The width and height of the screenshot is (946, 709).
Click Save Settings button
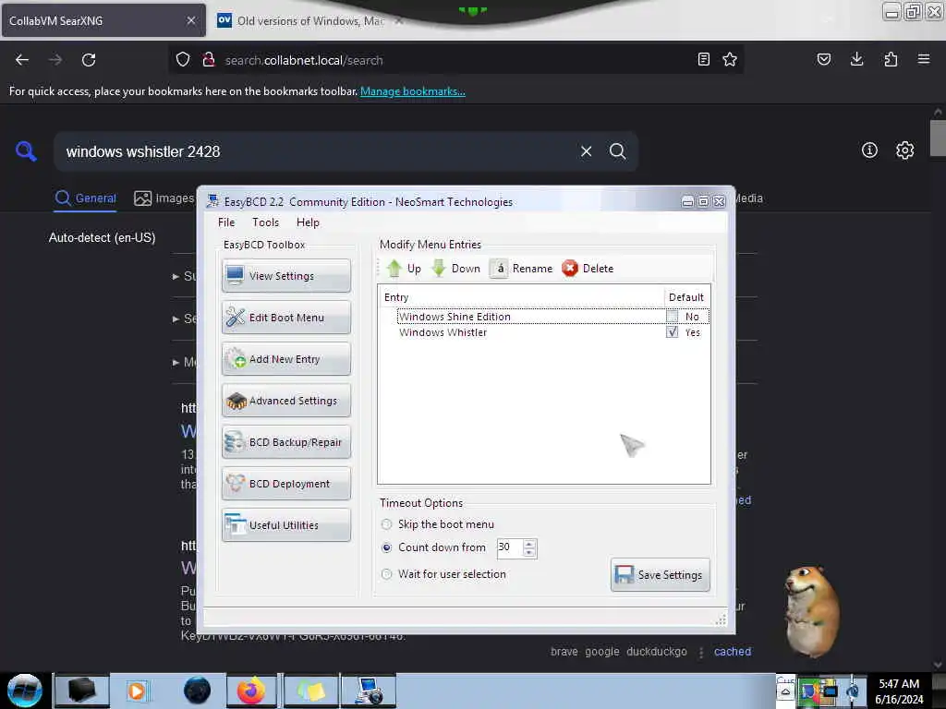click(660, 574)
